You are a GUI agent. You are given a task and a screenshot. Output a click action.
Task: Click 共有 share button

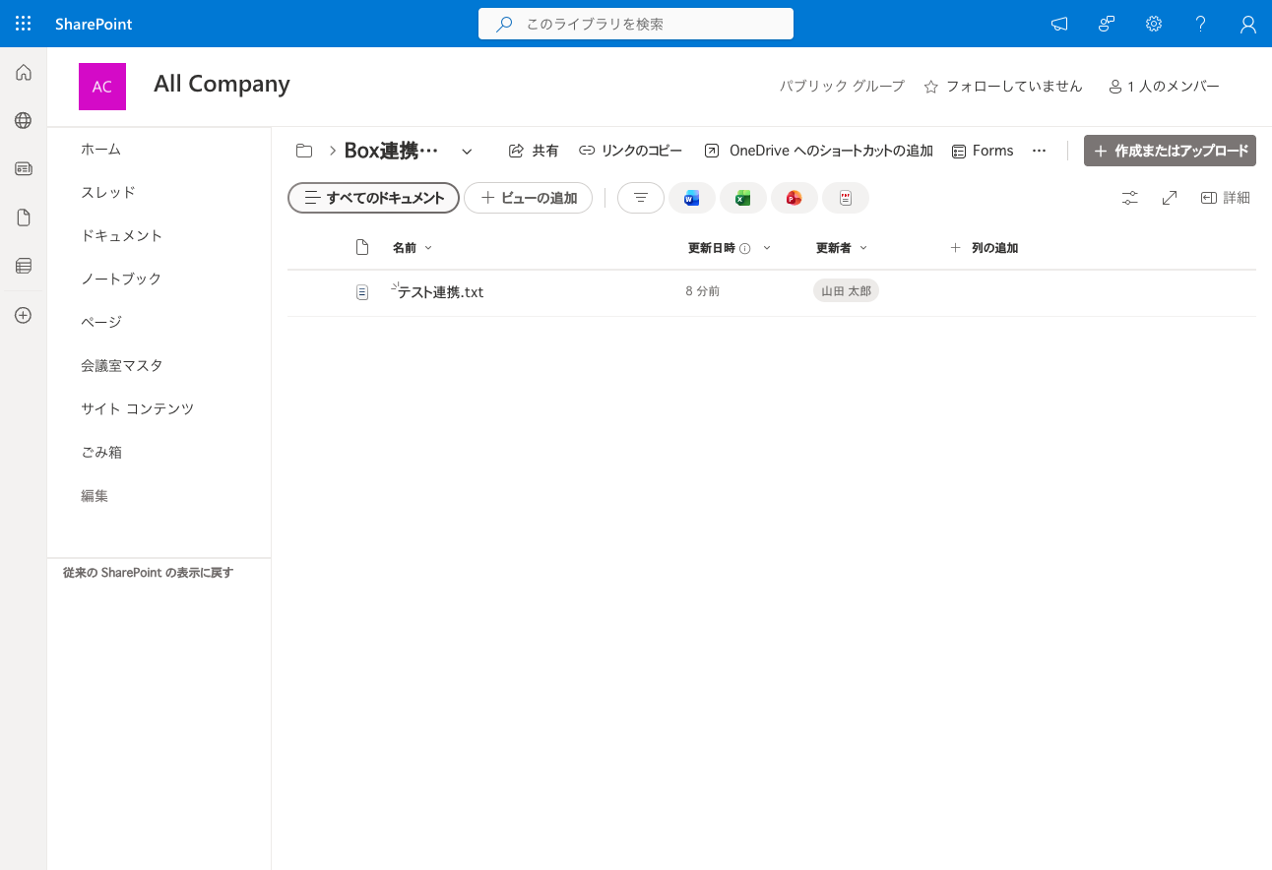(534, 151)
